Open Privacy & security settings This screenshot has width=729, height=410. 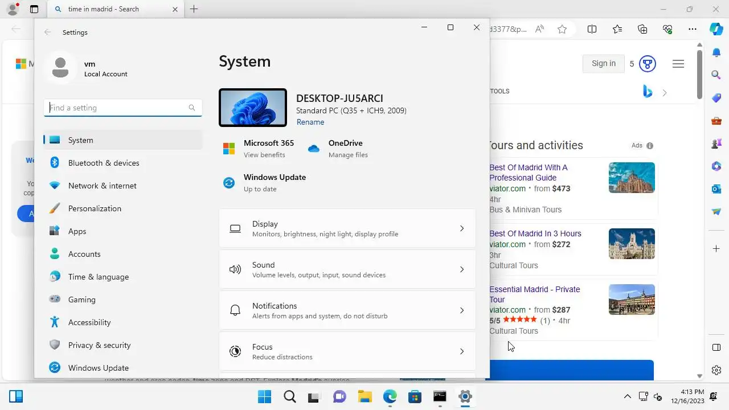click(x=122, y=345)
